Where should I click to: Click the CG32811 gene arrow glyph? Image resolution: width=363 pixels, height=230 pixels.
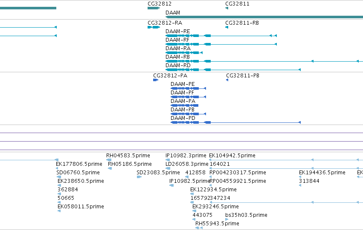pos(227,9)
